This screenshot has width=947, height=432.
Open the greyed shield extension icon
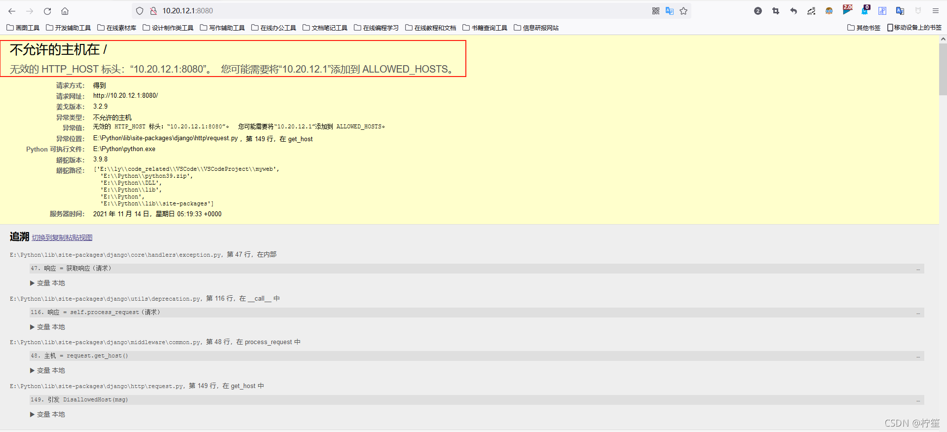918,11
